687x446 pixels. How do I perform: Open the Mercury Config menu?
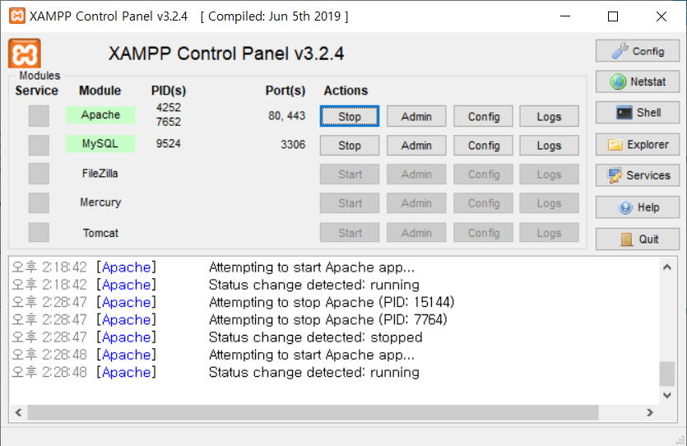pyautogui.click(x=483, y=203)
